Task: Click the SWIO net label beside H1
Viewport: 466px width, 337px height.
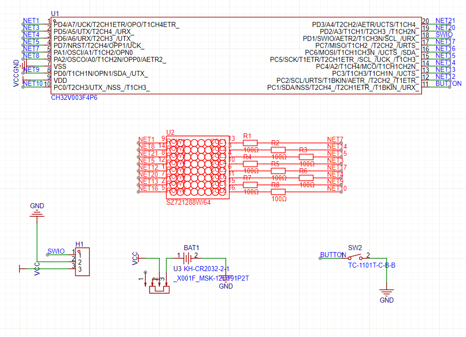Action: click(x=56, y=251)
